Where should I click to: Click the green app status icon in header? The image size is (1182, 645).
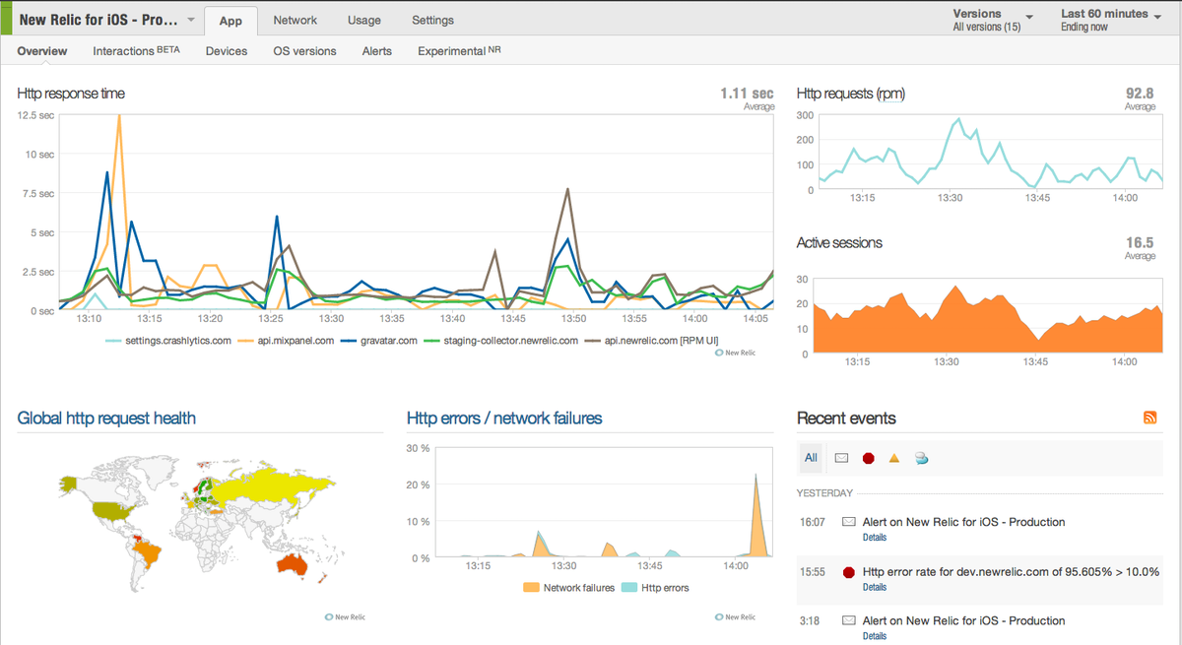click(x=7, y=20)
